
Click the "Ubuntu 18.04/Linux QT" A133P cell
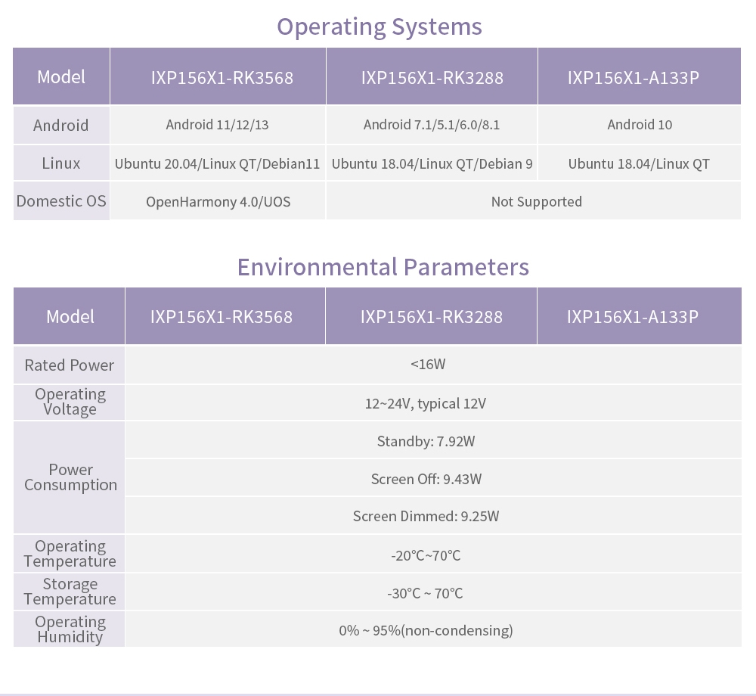pyautogui.click(x=640, y=163)
